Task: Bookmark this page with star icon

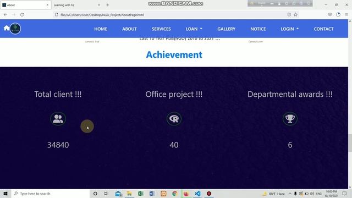Action: point(296,15)
